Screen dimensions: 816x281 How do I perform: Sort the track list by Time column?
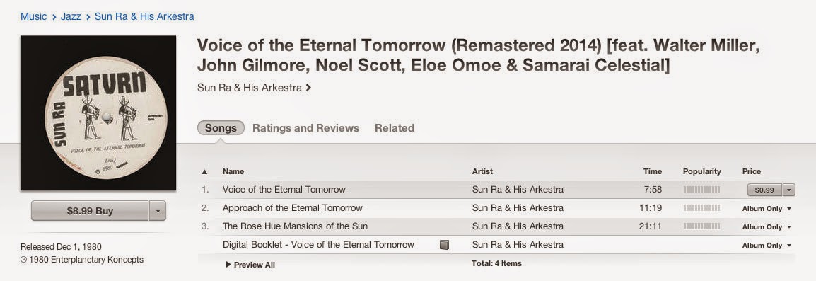(652, 171)
